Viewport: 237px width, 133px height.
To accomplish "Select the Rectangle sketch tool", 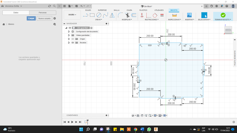I will coord(92,15).
